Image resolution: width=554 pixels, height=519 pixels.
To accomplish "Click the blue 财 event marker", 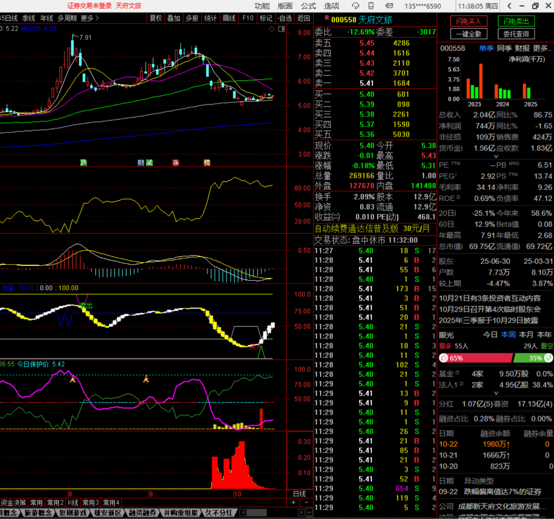I will (141, 163).
